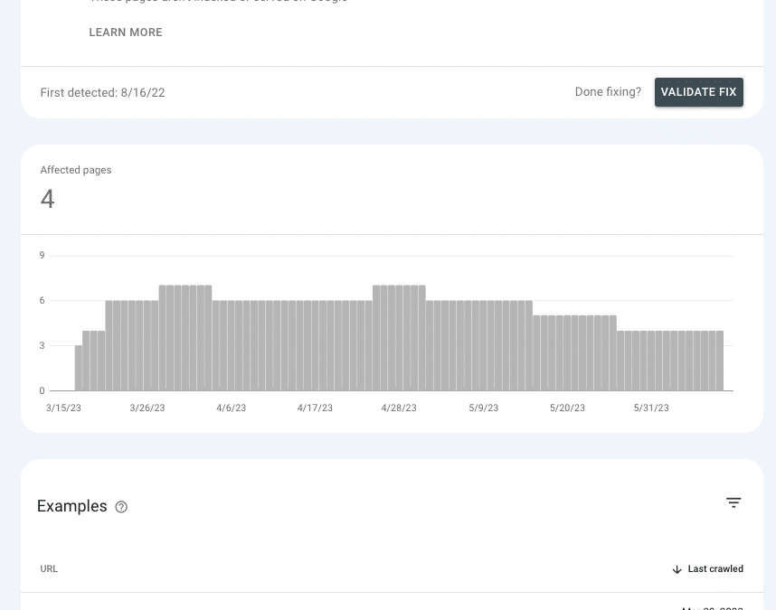This screenshot has height=610, width=776.
Task: Click the Examples help question-mark icon
Action: [121, 507]
